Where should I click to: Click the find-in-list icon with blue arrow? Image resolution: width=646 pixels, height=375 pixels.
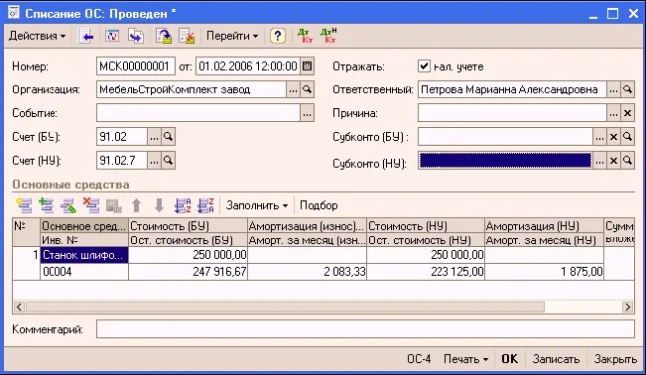pyautogui.click(x=85, y=37)
